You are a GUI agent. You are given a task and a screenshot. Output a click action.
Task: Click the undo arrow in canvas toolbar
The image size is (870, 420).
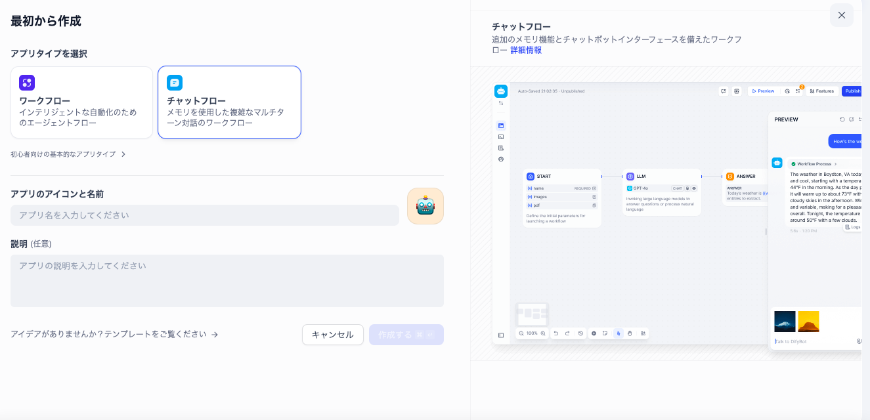pyautogui.click(x=556, y=333)
